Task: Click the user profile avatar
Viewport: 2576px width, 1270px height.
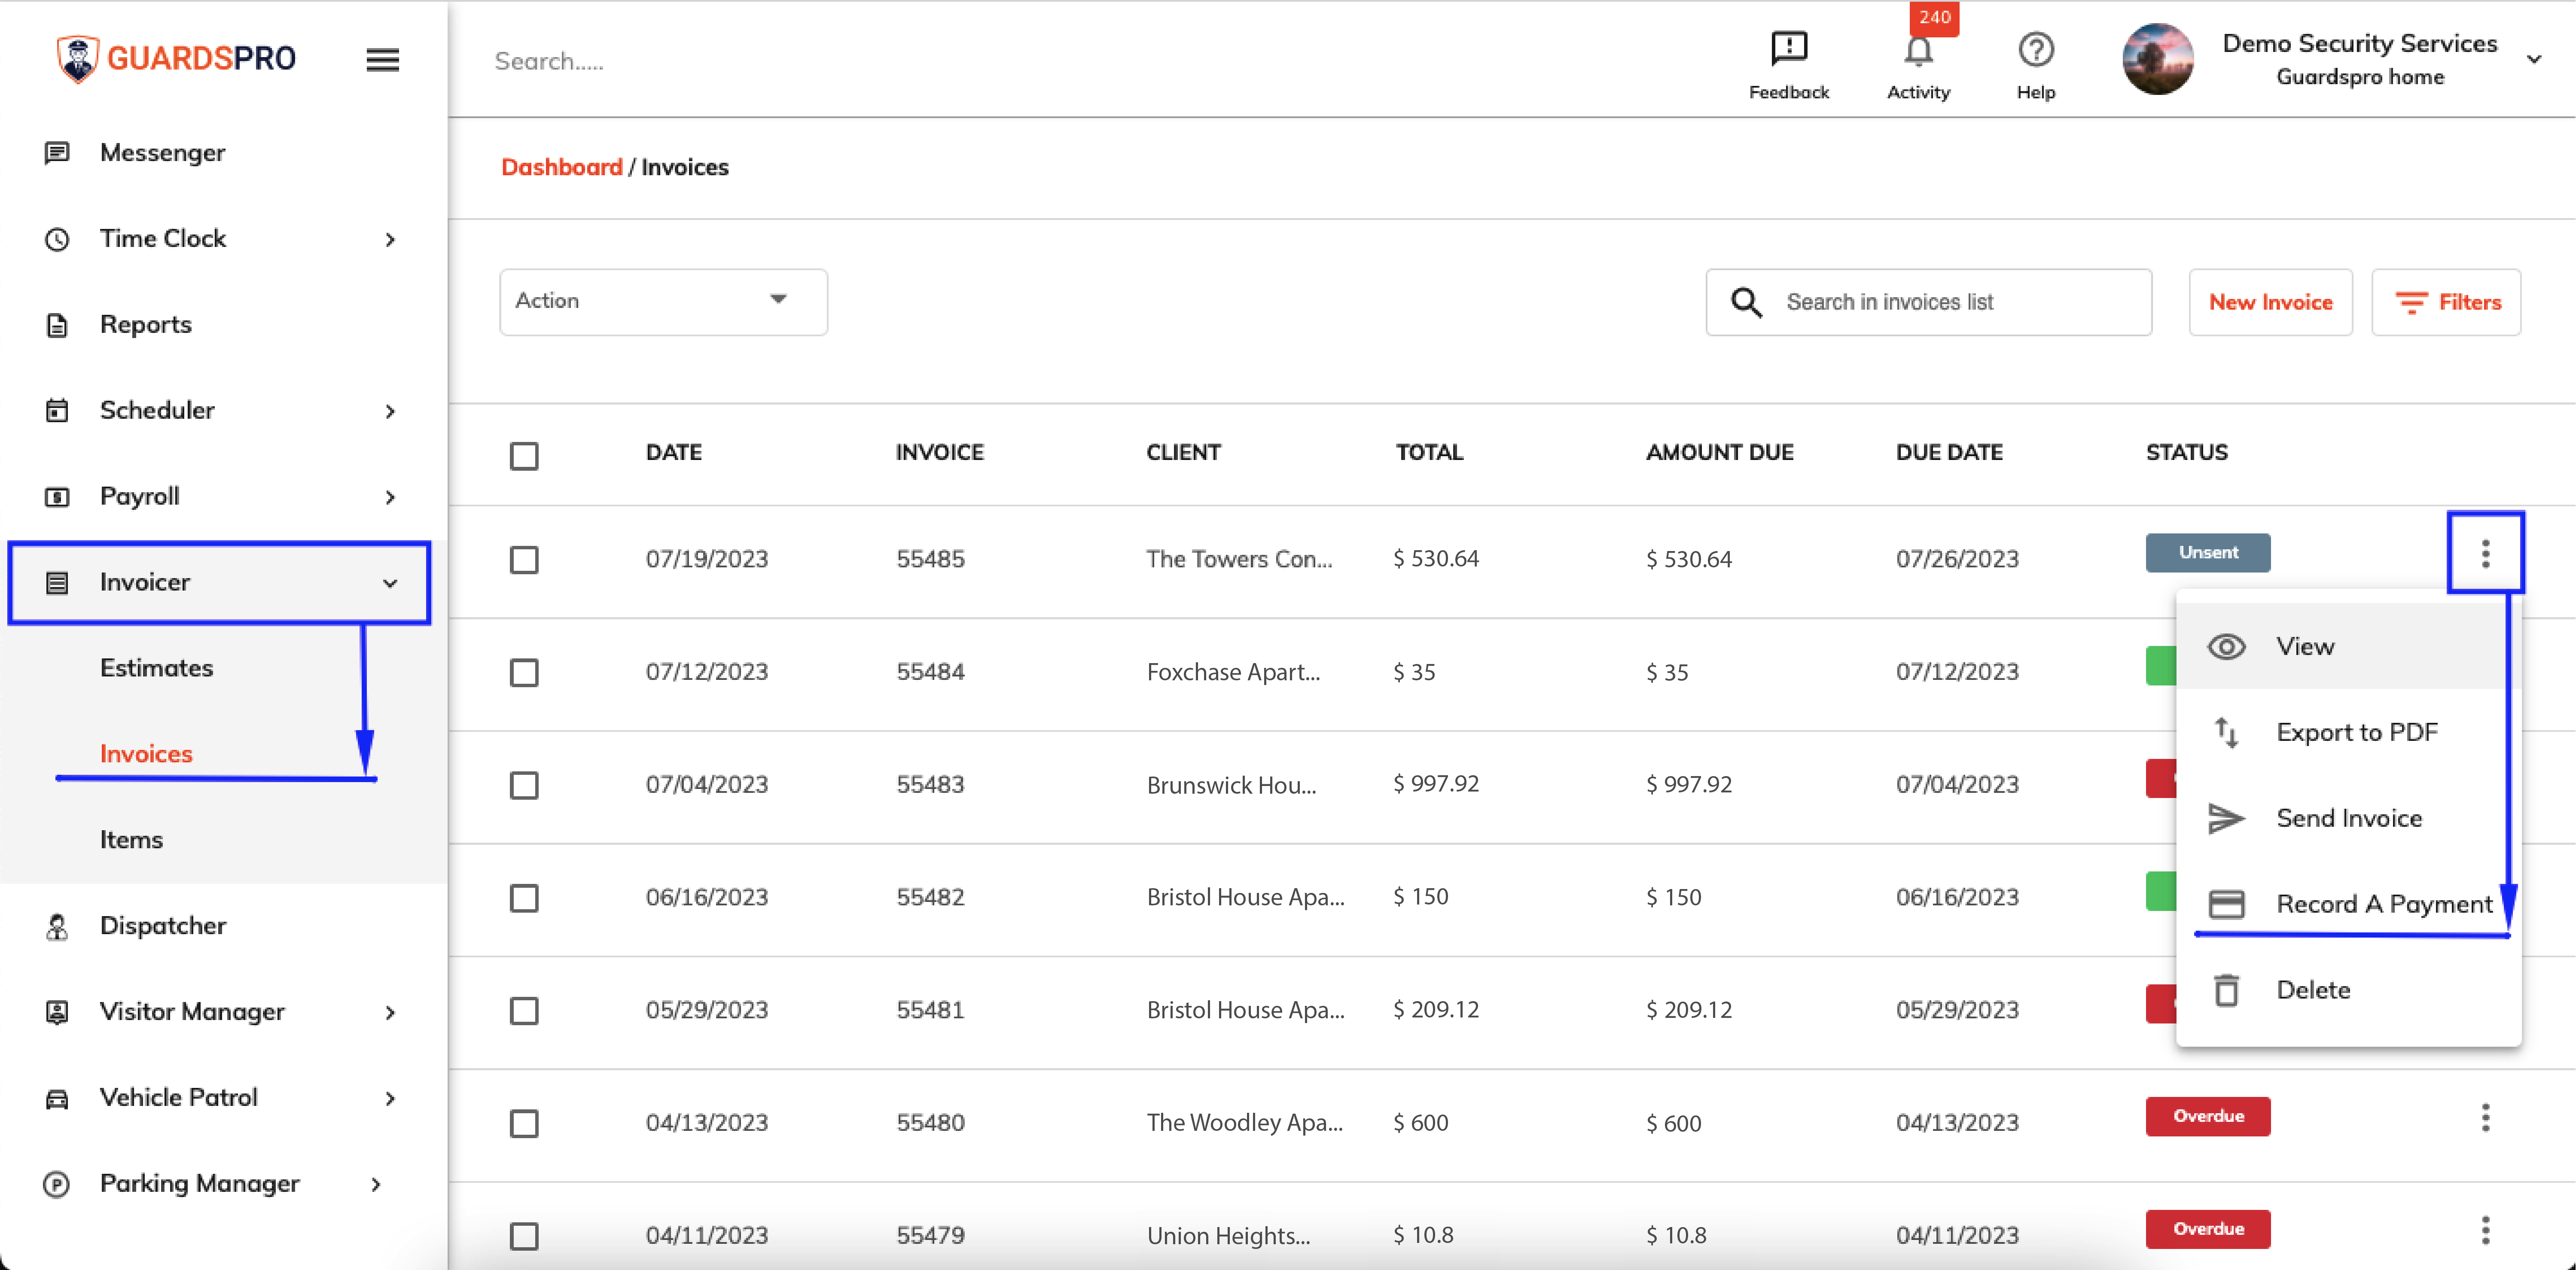Action: (x=2157, y=59)
